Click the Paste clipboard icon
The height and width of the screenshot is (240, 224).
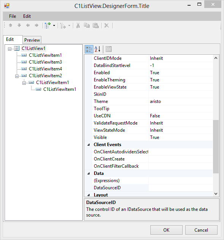tap(96, 25)
